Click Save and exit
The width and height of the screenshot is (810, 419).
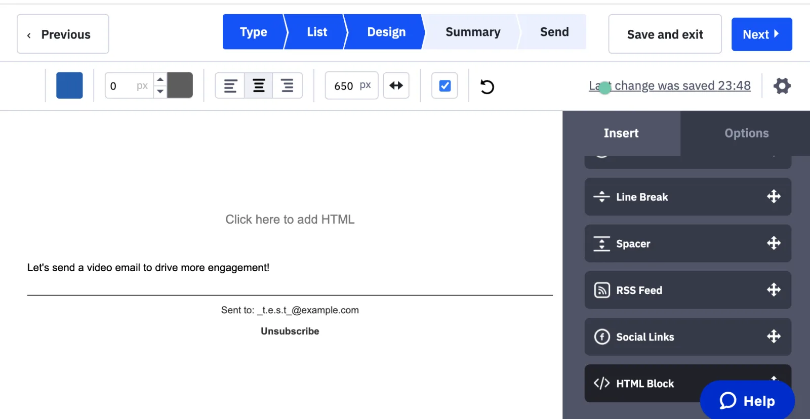665,34
